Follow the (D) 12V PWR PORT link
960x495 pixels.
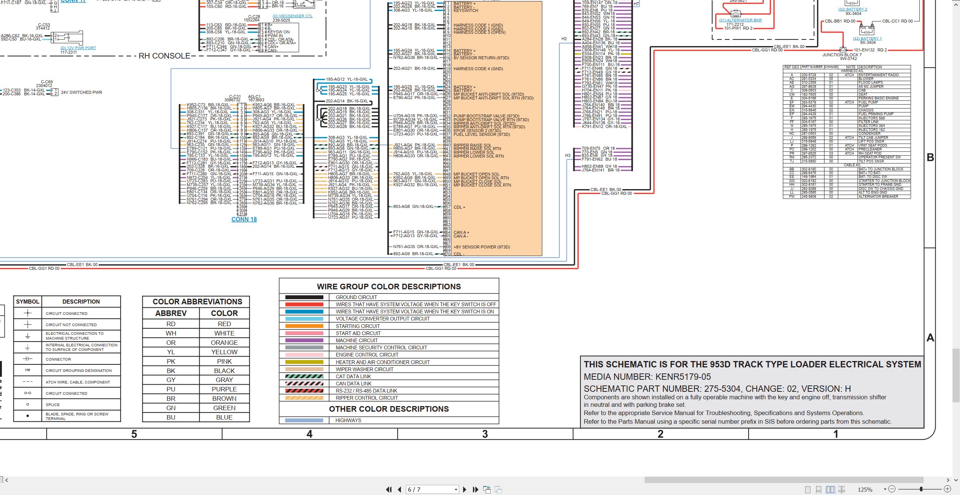78,48
